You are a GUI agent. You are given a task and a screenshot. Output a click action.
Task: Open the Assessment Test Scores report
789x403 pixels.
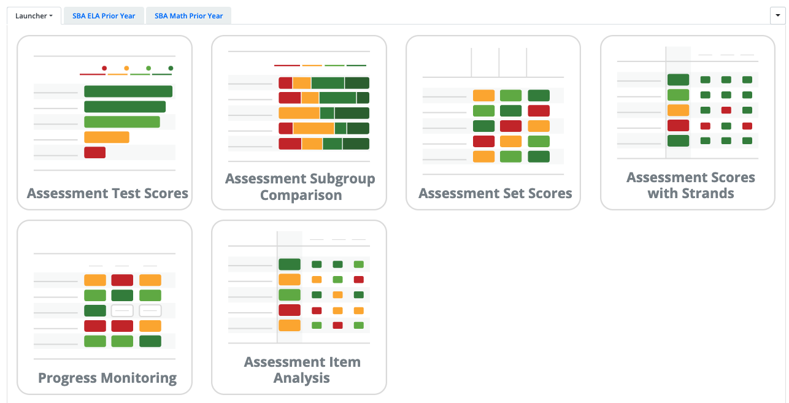pyautogui.click(x=104, y=122)
